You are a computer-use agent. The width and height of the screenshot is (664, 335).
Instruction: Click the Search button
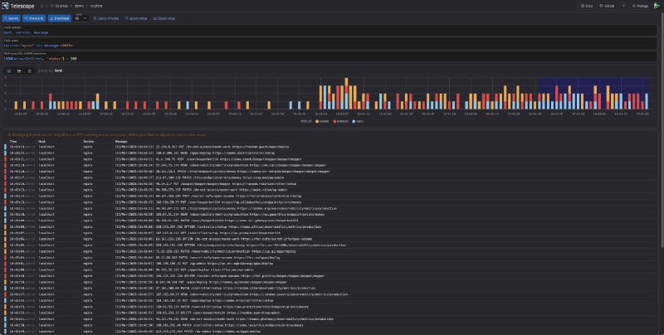click(15, 17)
